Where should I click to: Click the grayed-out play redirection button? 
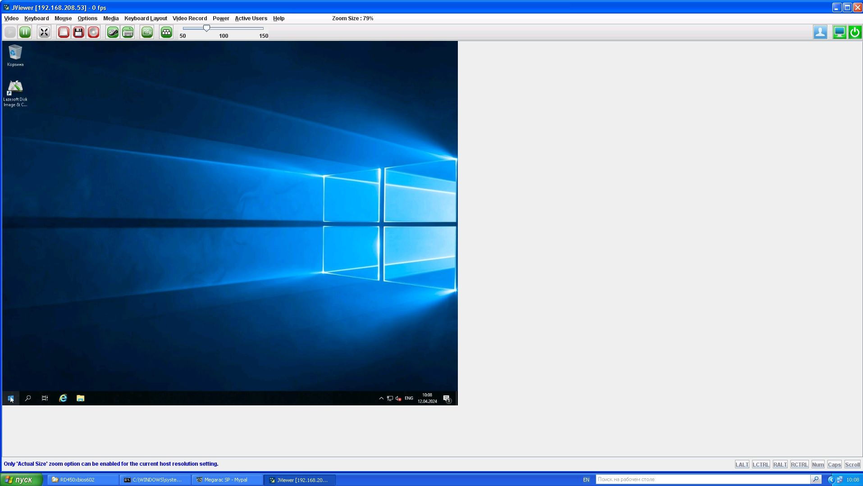coord(10,32)
